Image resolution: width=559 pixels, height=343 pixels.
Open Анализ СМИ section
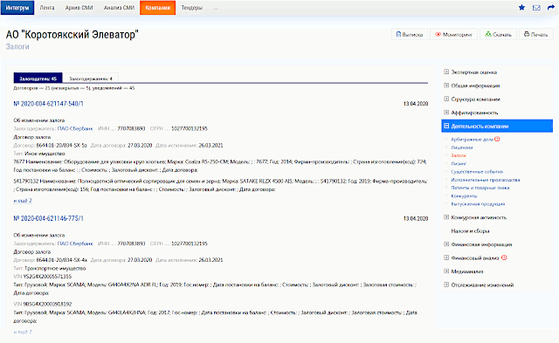[x=119, y=8]
